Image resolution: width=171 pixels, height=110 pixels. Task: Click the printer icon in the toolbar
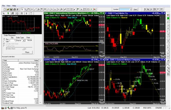(x=14, y=9)
